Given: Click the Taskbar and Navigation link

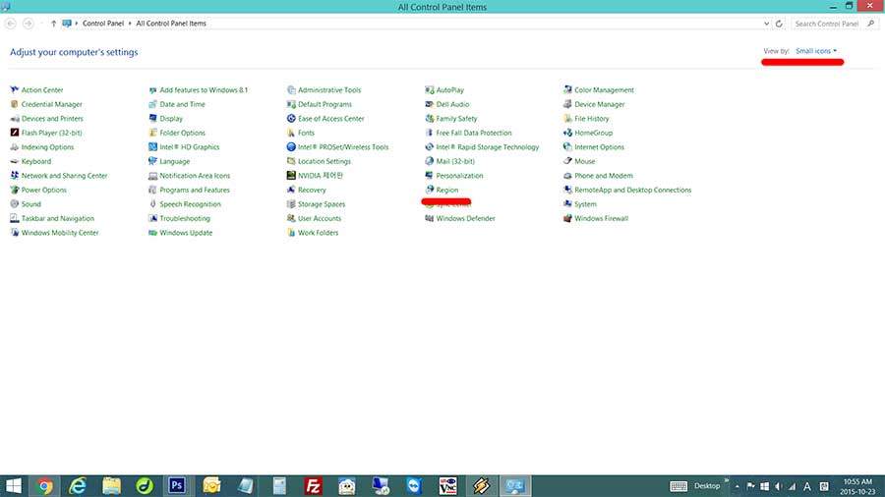Looking at the screenshot, I should [58, 219].
